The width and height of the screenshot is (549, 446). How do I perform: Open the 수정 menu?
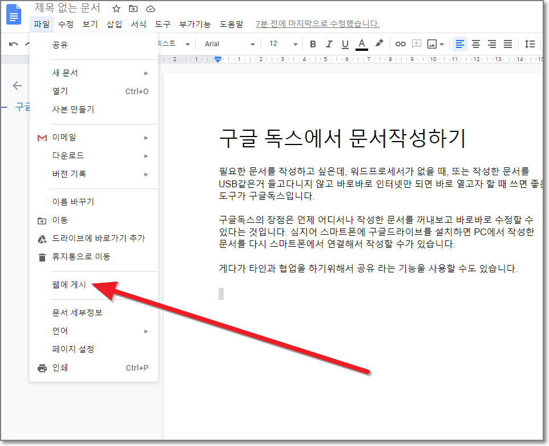click(66, 24)
